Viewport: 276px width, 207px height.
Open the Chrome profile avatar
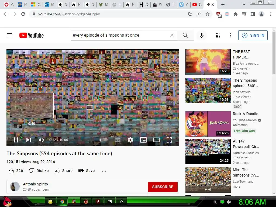point(261,14)
